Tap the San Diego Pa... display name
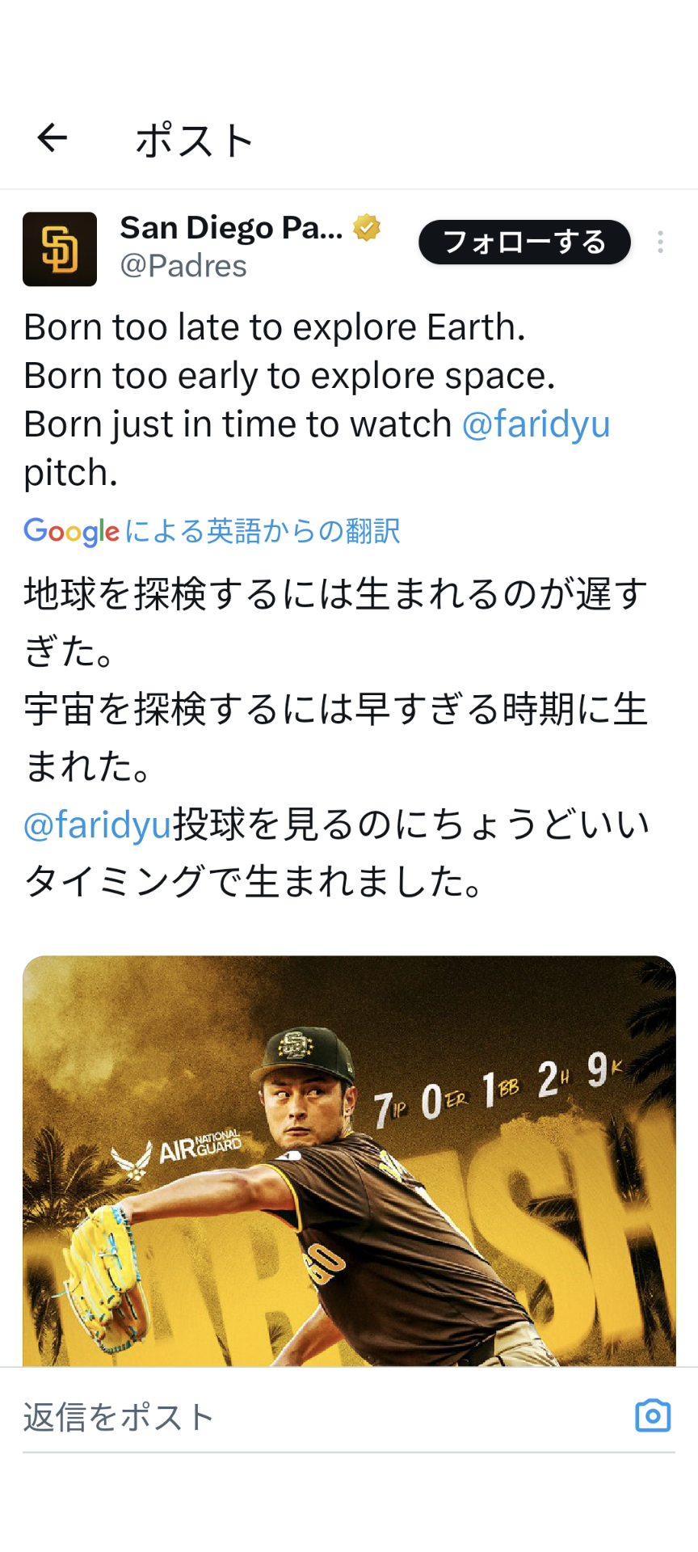The height and width of the screenshot is (1552, 698). point(231,228)
